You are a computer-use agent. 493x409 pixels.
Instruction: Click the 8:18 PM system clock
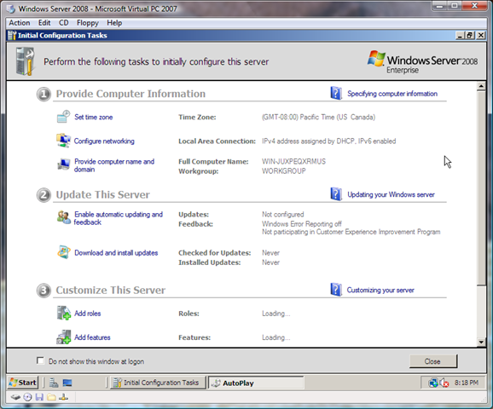click(467, 383)
